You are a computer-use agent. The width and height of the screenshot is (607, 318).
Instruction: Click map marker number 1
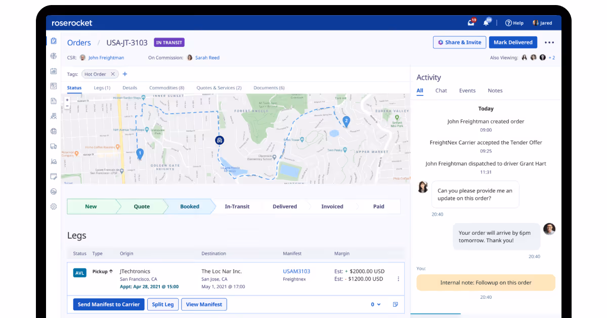click(x=140, y=153)
